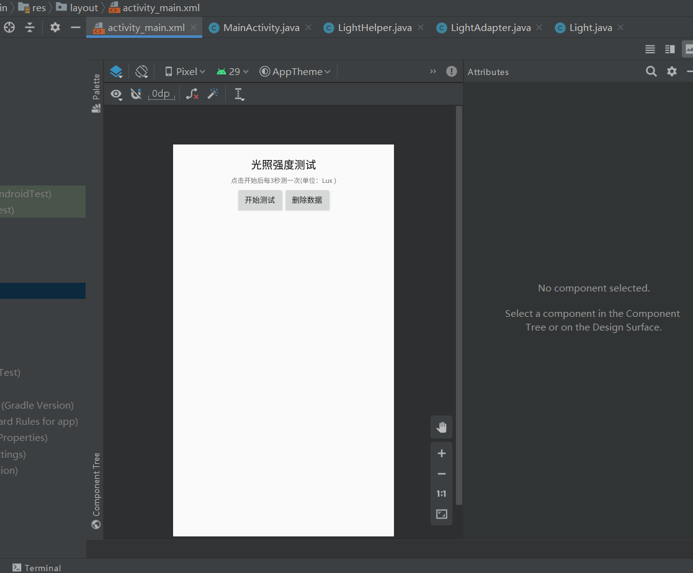Image resolution: width=693 pixels, height=573 pixels.
Task: Select the highlighted blue project tree row
Action: pos(43,291)
